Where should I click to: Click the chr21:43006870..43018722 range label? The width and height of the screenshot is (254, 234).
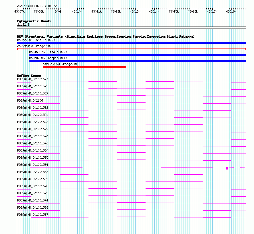pos(38,6)
